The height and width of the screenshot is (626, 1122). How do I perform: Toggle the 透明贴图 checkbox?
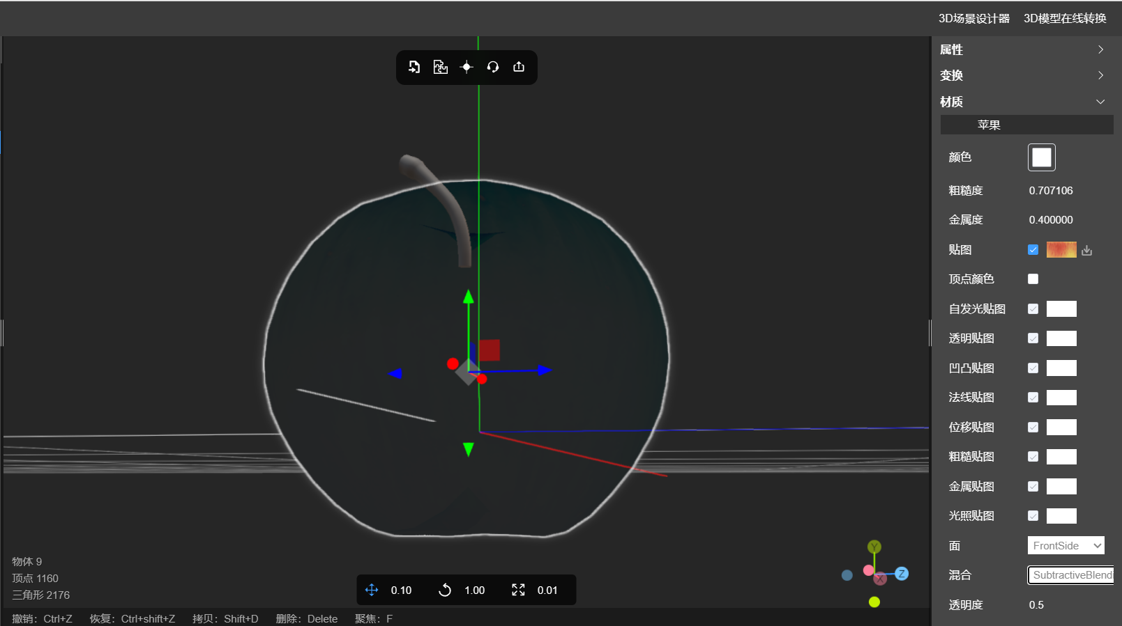click(1033, 338)
